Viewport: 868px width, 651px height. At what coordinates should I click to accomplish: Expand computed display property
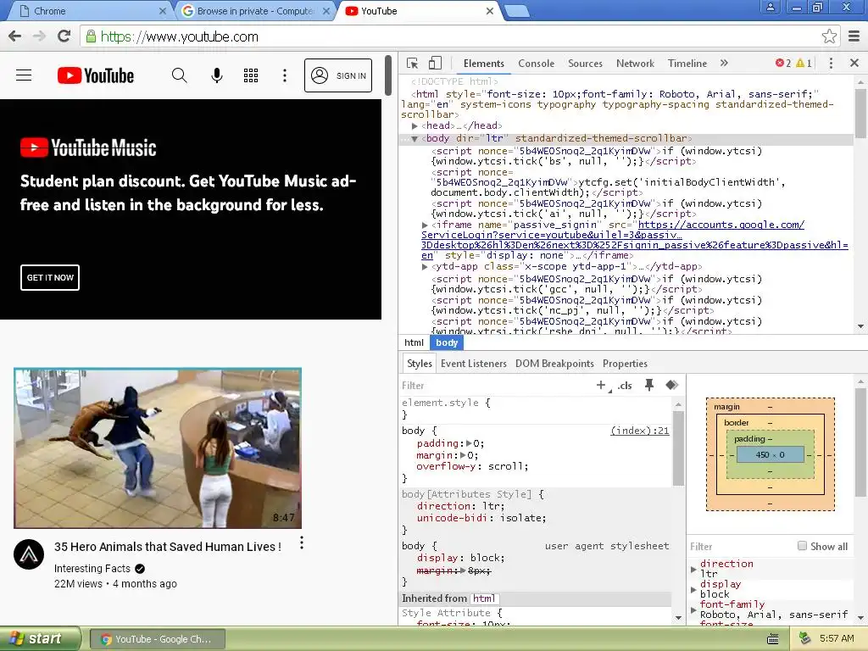[693, 590]
